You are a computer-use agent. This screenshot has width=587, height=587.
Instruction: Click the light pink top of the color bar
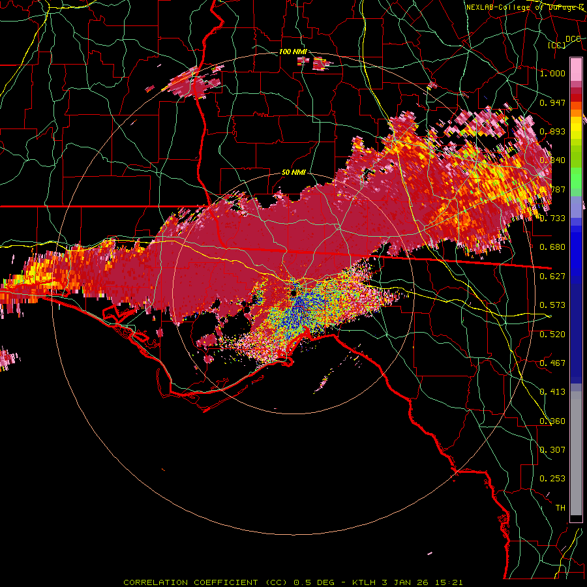pyautogui.click(x=576, y=70)
